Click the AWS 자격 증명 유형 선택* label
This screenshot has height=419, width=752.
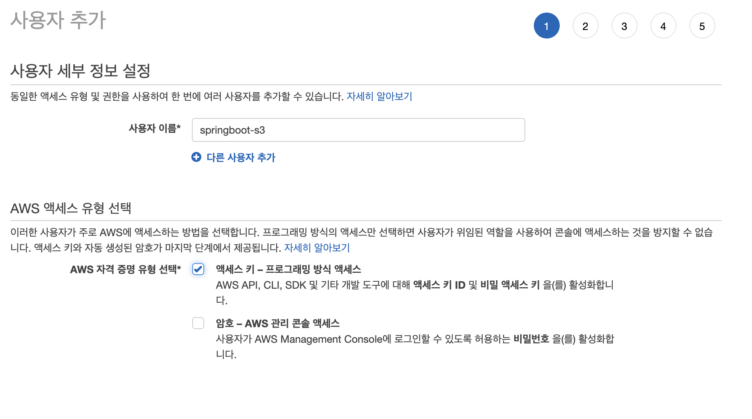(125, 269)
